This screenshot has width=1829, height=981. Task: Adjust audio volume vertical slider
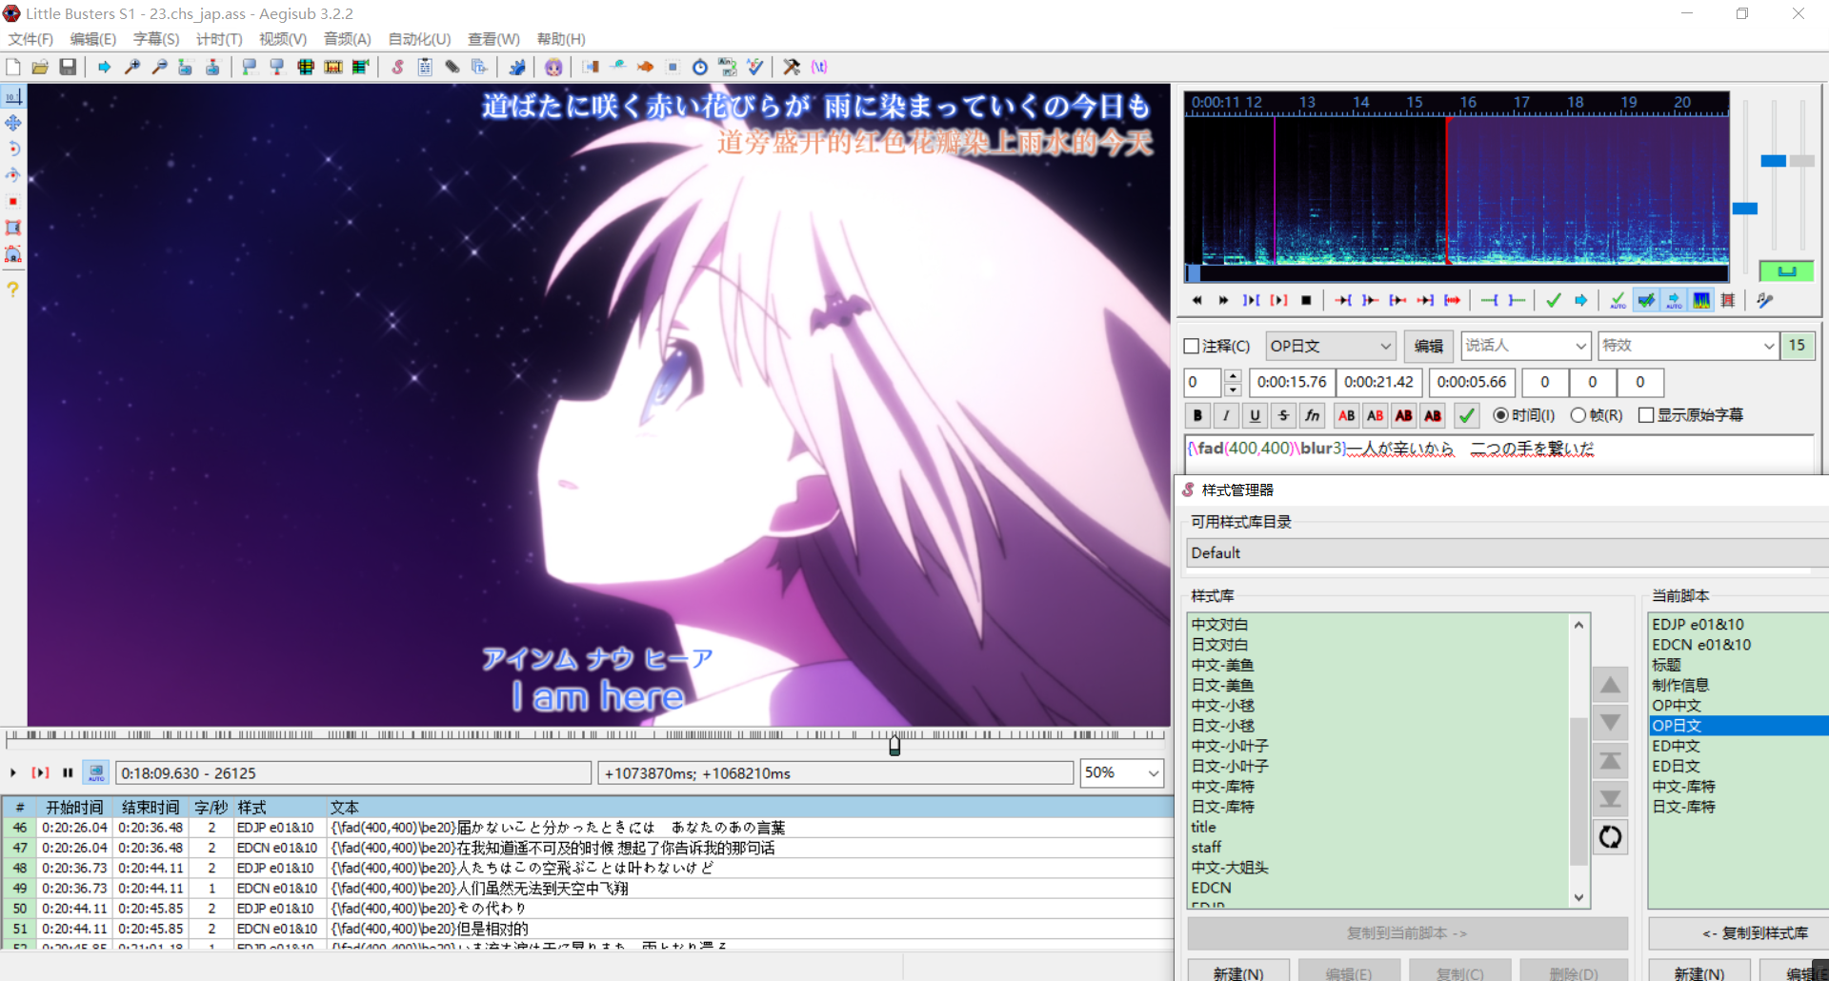tap(1801, 161)
